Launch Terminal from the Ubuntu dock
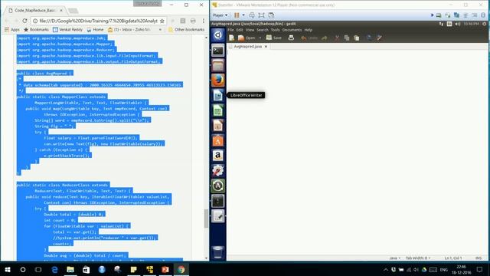Screen dimensions: 490x276 click(x=217, y=50)
